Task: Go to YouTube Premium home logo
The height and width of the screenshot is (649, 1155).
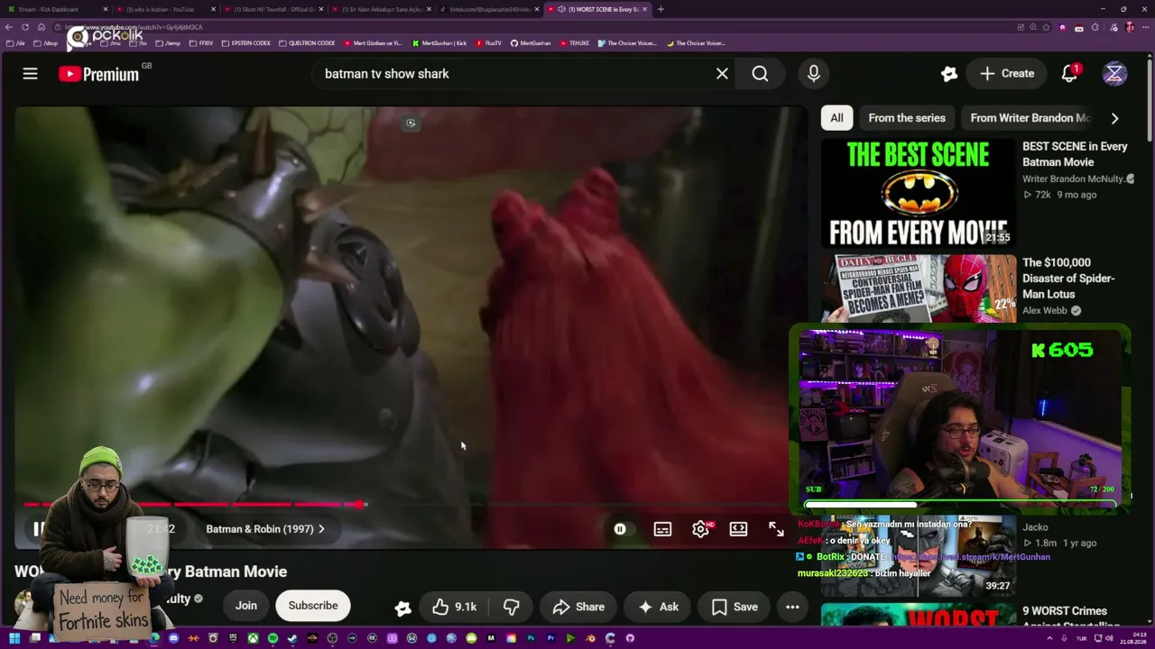Action: pos(99,74)
